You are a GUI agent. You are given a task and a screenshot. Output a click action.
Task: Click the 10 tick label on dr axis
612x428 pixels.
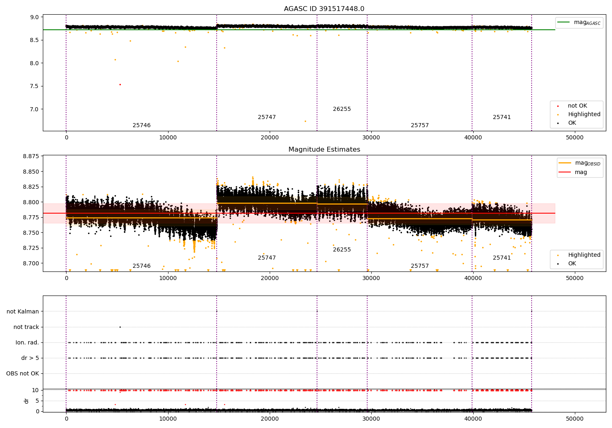35,390
